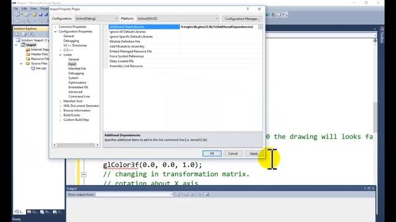Open the File menu
Viewport: 396px width, 222px height.
tap(15, 9)
